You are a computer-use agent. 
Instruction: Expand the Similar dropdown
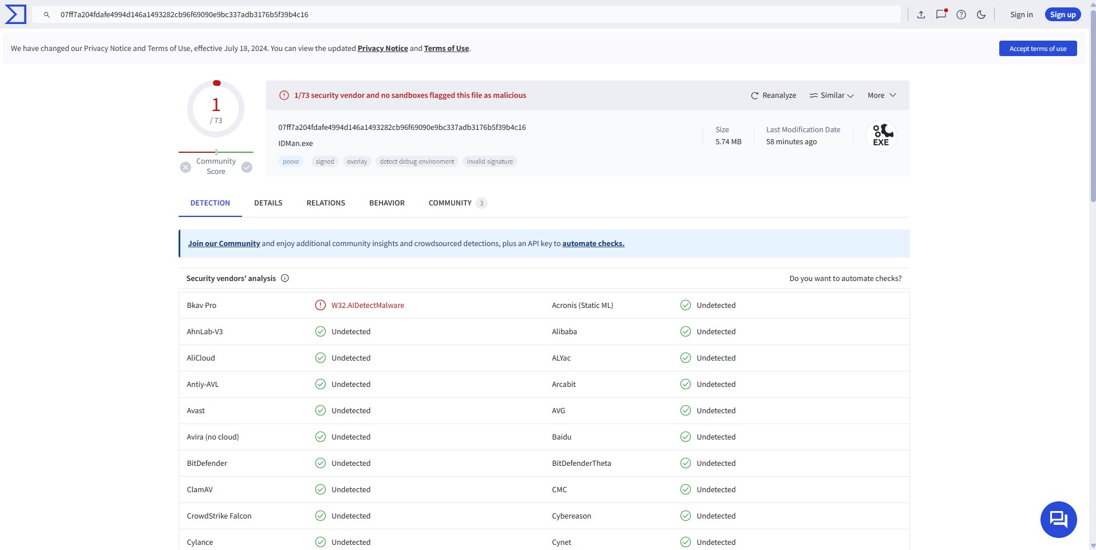[832, 96]
